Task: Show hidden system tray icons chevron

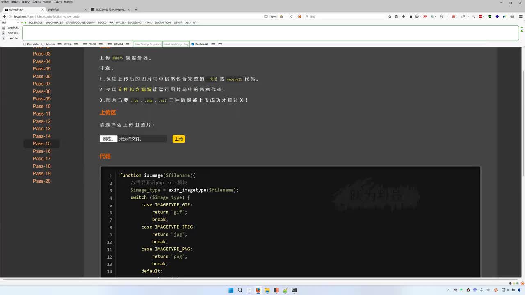Action: [x=450, y=290]
